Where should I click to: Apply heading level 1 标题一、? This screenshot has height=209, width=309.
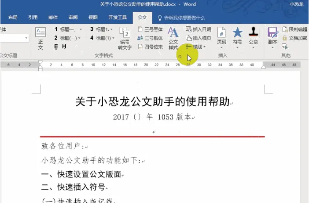(66, 29)
